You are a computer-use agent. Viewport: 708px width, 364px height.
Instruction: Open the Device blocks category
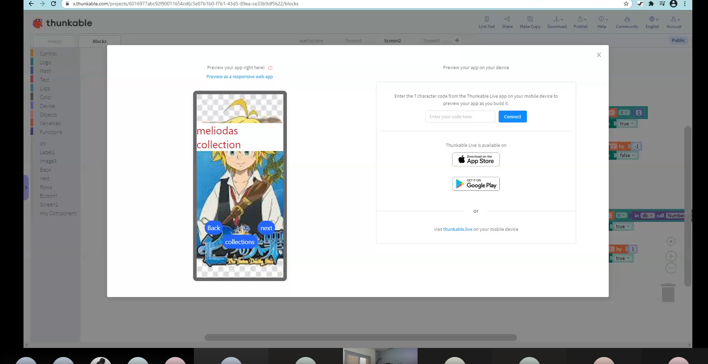[47, 106]
